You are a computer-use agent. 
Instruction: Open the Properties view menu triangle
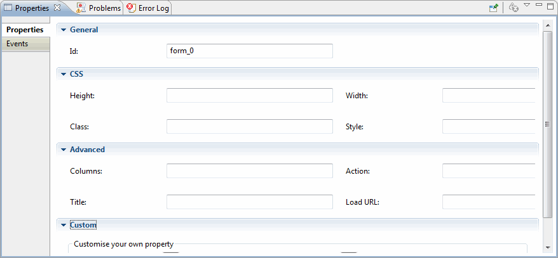527,5
